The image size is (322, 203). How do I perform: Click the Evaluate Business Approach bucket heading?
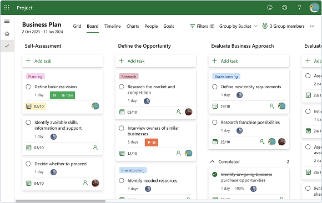[x=243, y=46]
